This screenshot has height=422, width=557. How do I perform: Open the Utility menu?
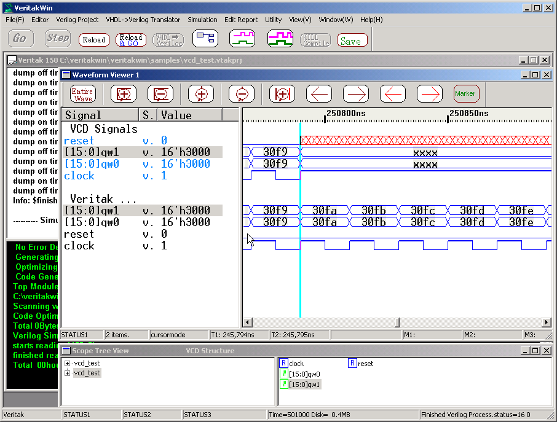click(x=273, y=20)
